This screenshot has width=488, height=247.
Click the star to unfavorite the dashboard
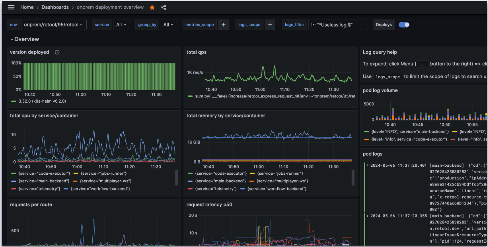point(152,7)
